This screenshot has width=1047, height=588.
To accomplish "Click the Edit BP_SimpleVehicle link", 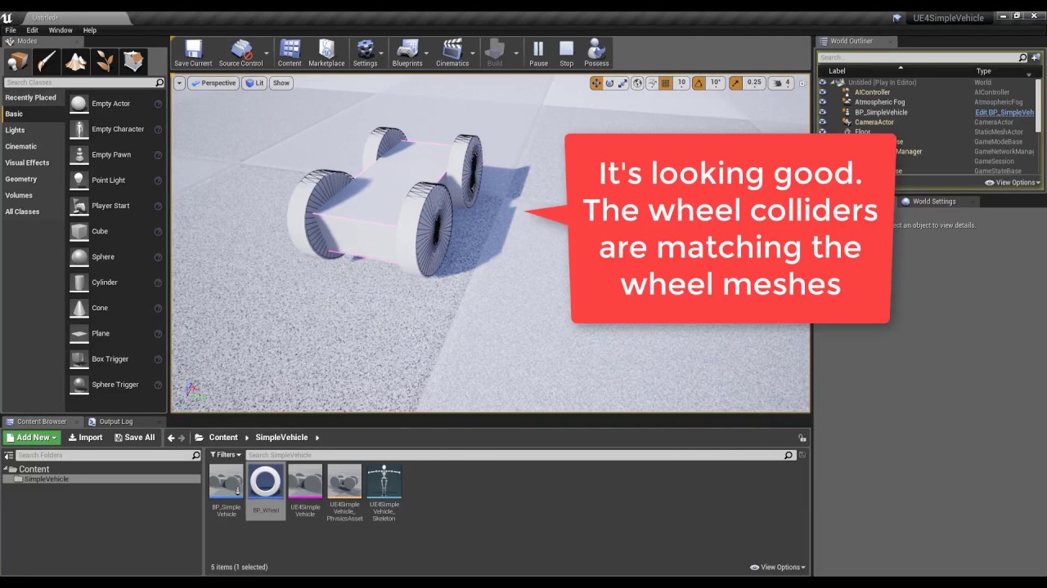I will coord(1004,112).
